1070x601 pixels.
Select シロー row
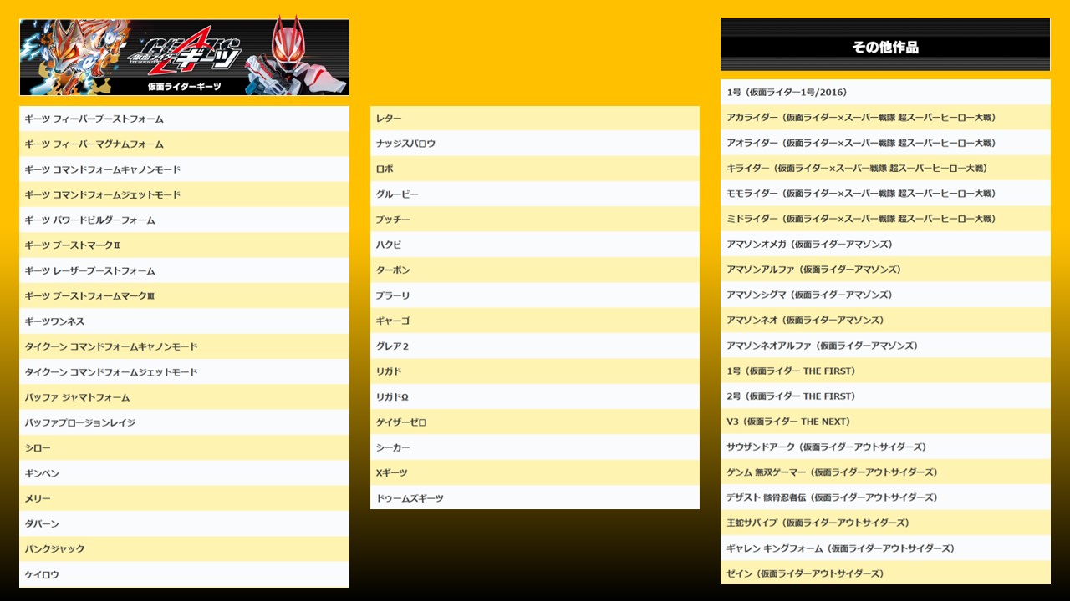click(x=184, y=447)
